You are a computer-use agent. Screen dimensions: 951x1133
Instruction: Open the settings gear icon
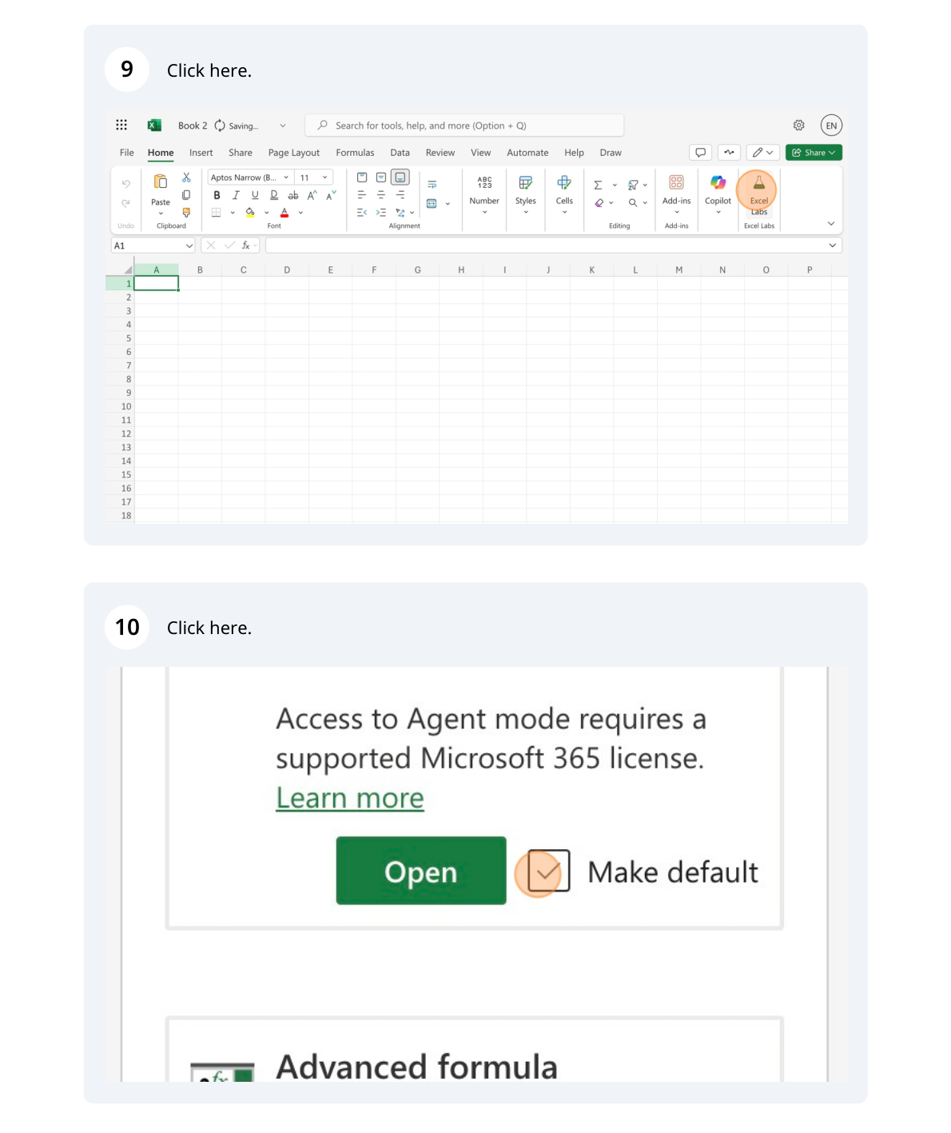click(x=798, y=126)
